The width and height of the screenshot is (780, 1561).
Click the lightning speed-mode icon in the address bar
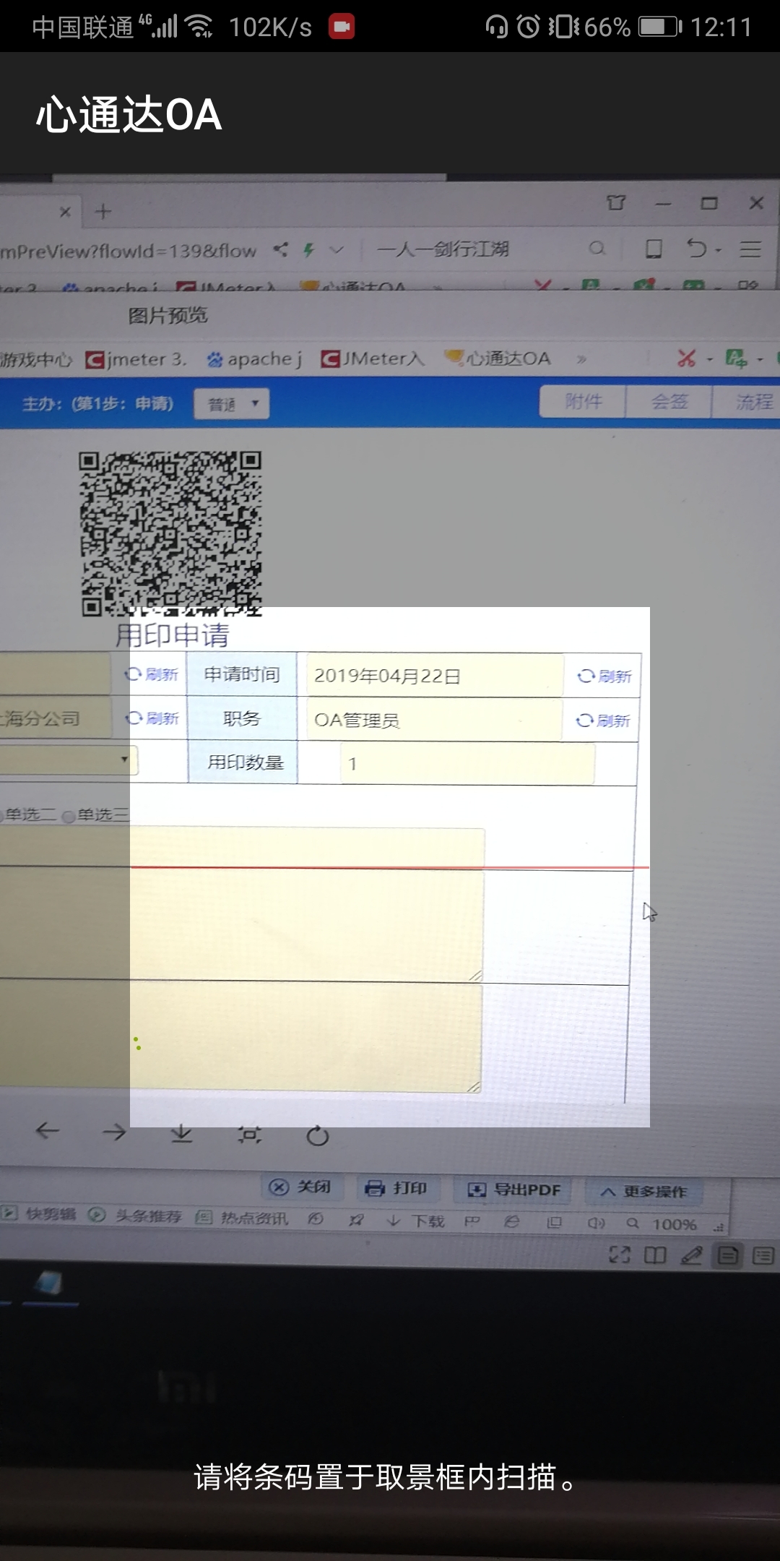coord(309,250)
